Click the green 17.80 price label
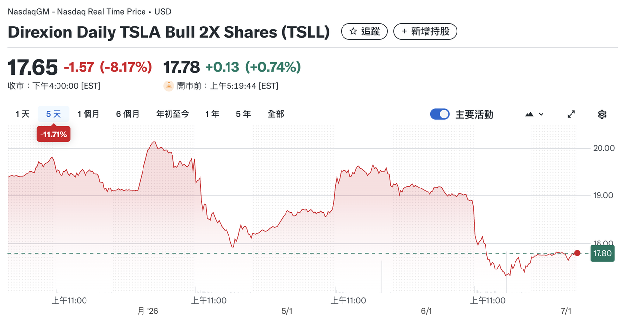This screenshot has height=323, width=629. 602,253
